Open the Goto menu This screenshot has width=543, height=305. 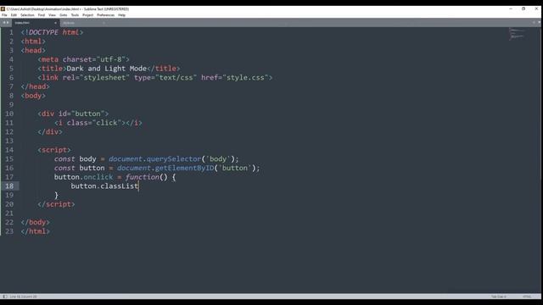coord(64,15)
